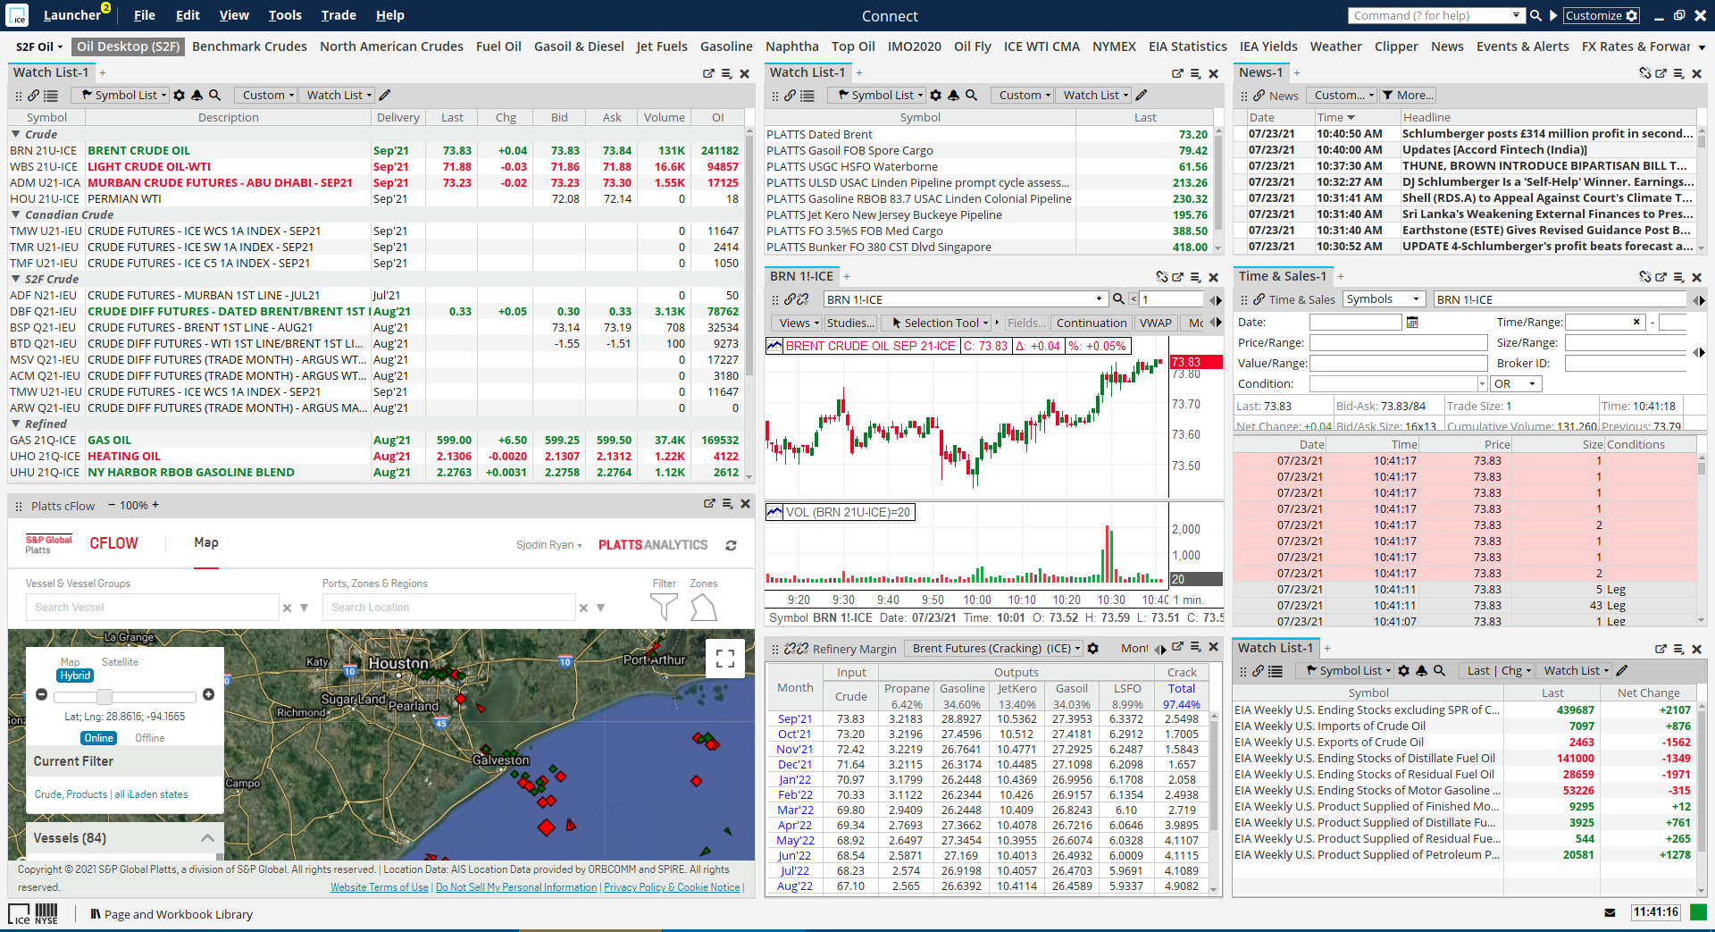
Task: Switch to the EIA Statistics tab
Action: [1187, 46]
